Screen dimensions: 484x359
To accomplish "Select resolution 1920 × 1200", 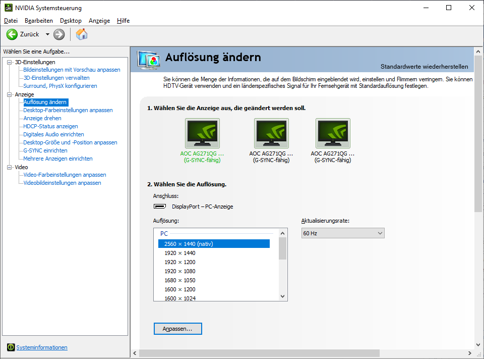I will [180, 262].
